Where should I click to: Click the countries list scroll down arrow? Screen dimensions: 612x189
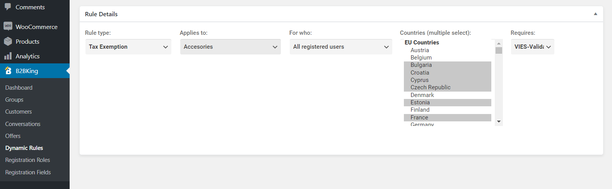499,122
